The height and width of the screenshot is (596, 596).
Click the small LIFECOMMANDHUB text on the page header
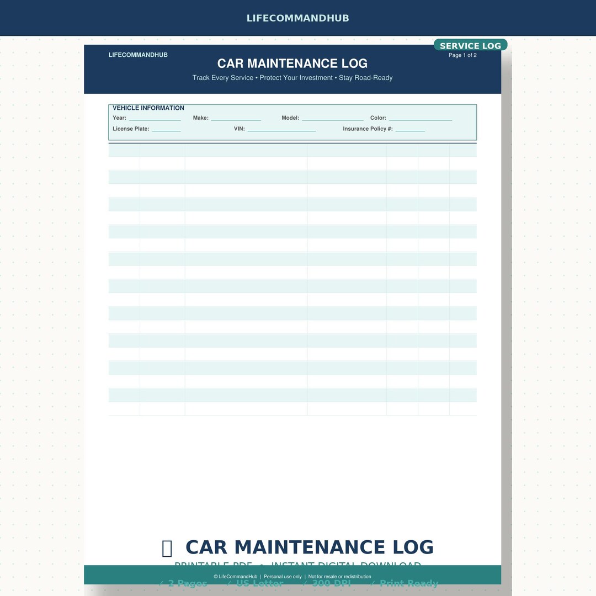[x=138, y=55]
